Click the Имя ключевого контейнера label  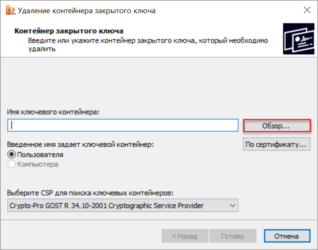coord(53,112)
